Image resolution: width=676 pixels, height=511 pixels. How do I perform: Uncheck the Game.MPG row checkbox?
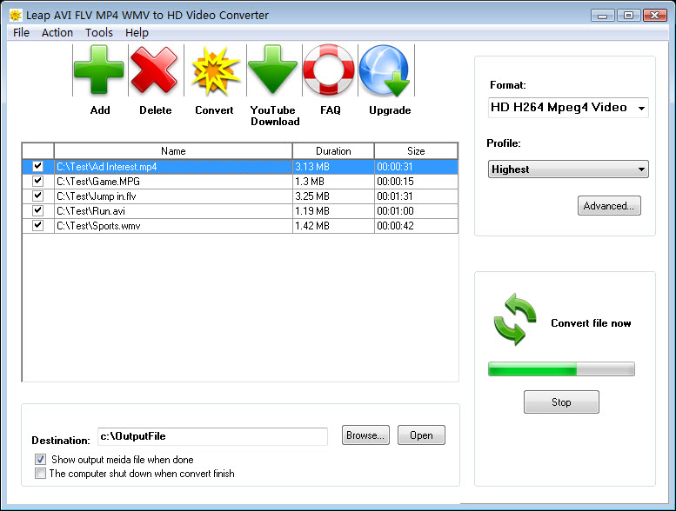(x=38, y=181)
